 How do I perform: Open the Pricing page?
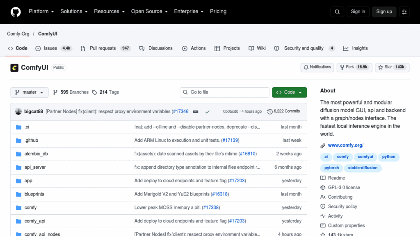click(x=218, y=11)
